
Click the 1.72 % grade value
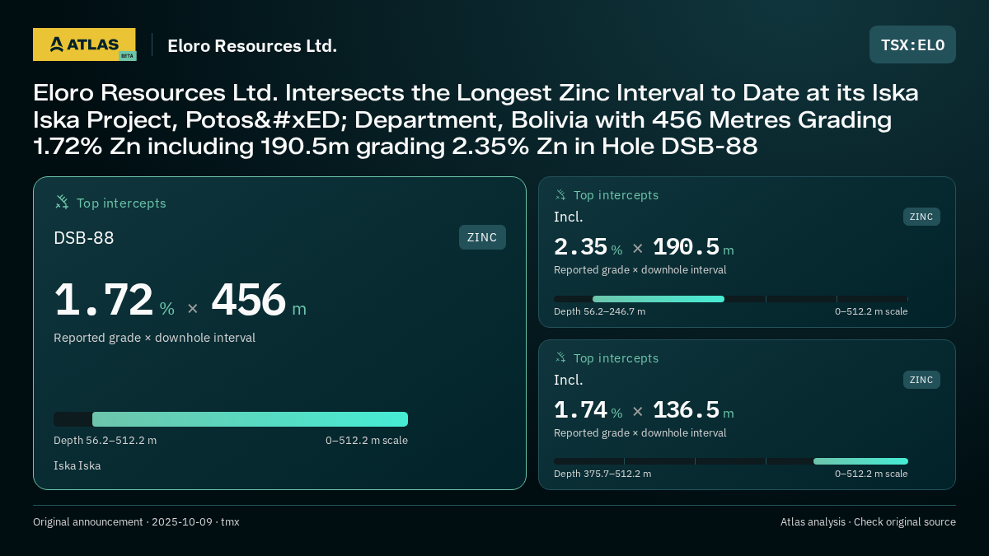[x=114, y=300]
